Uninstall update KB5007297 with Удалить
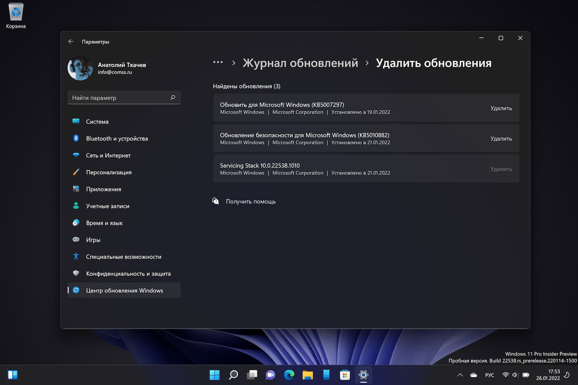 pyautogui.click(x=501, y=108)
